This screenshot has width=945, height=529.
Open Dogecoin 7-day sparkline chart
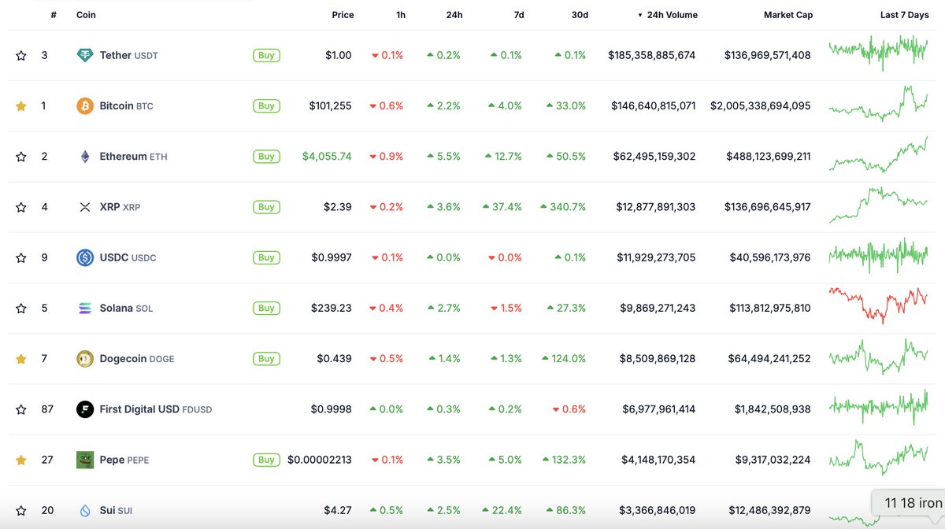[878, 357]
